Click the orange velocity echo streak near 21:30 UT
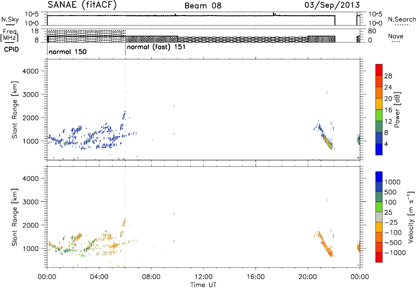Image resolution: width=416 pixels, height=288 pixels. 327,248
